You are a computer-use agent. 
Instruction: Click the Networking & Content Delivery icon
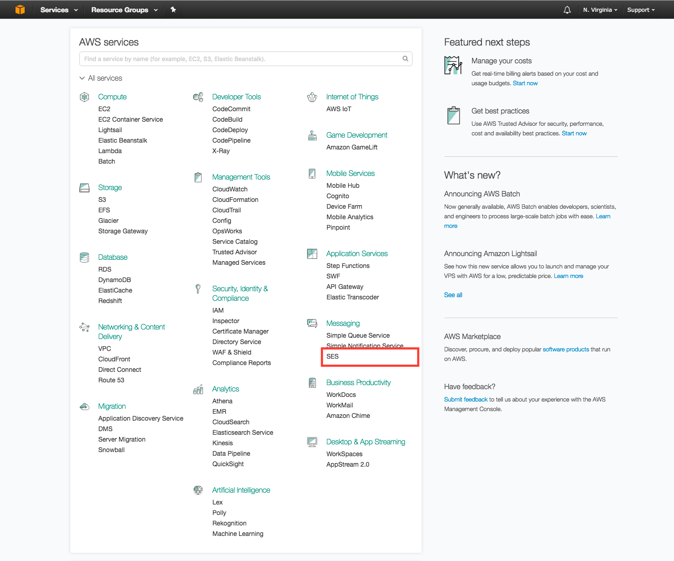84,327
